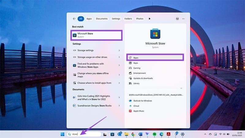Choose Updates & downloads action
Screen dimensions: 245x138
coord(143,78)
